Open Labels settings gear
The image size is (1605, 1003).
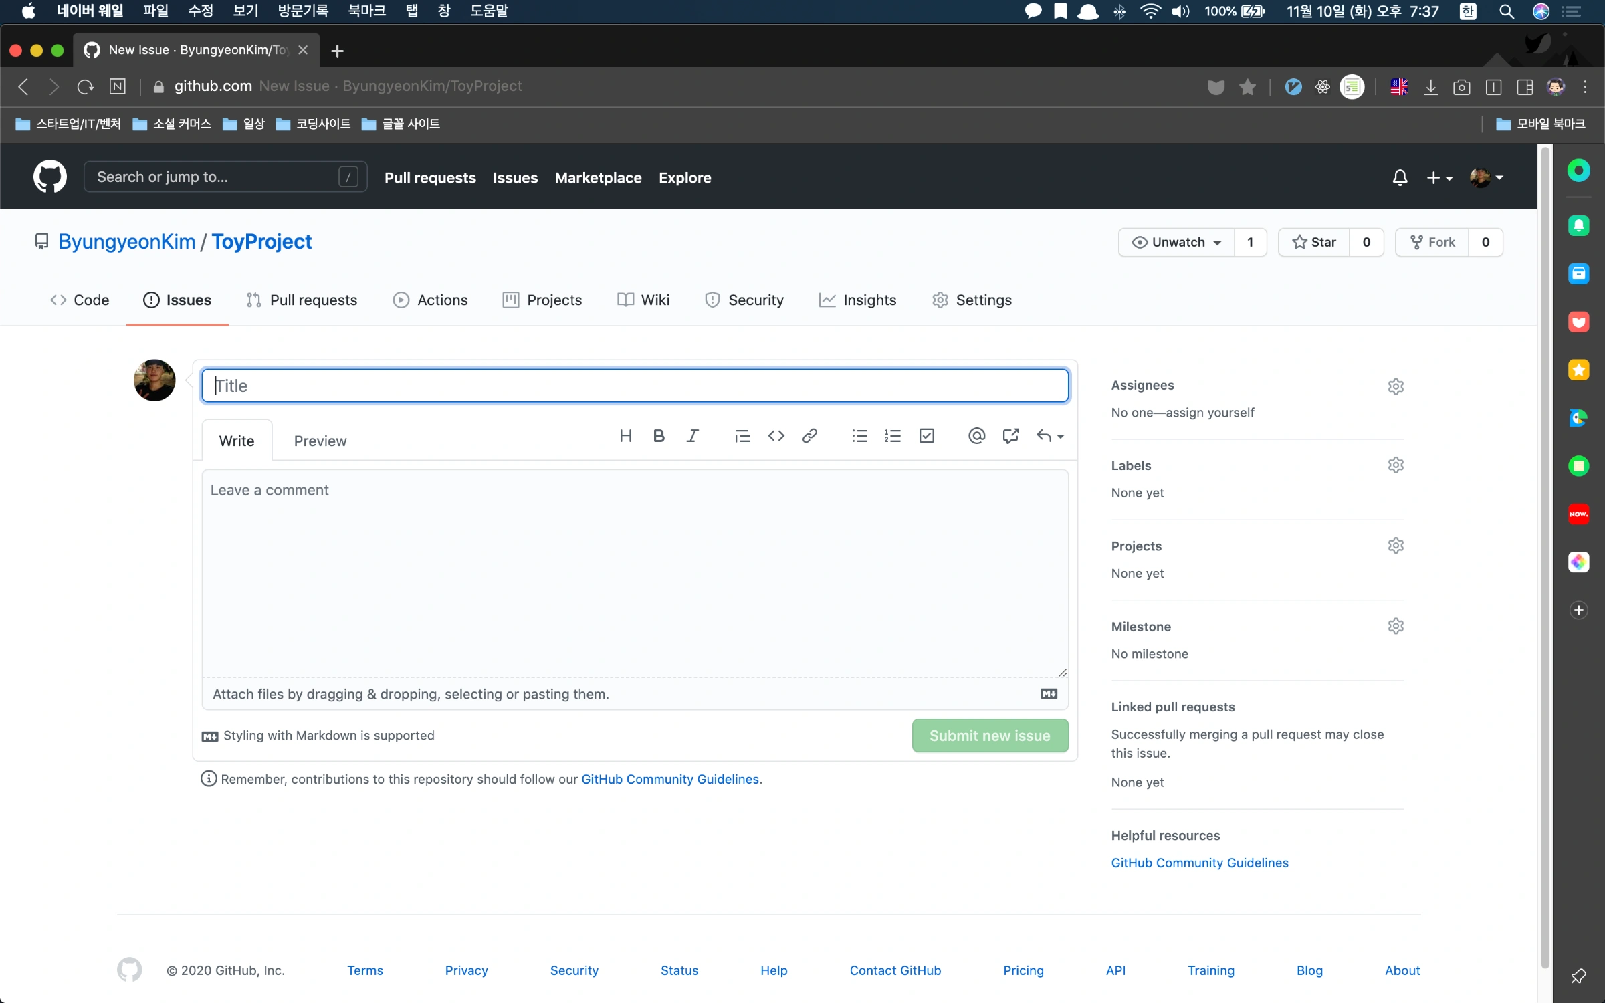tap(1396, 465)
